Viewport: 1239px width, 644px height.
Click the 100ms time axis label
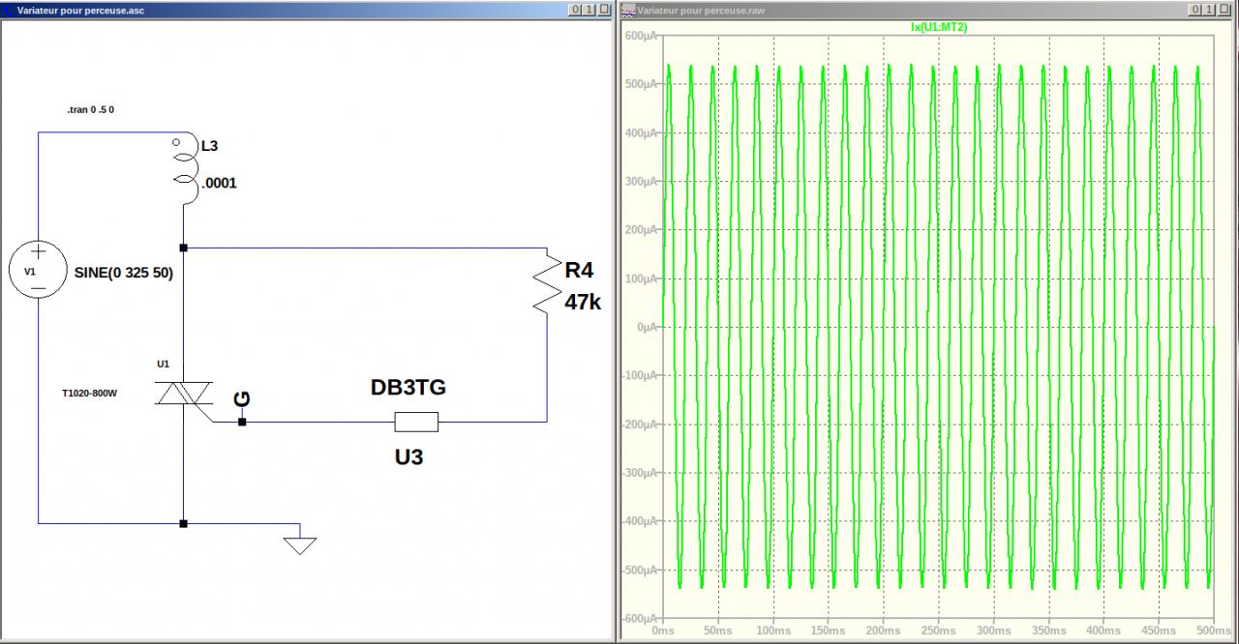click(x=773, y=630)
